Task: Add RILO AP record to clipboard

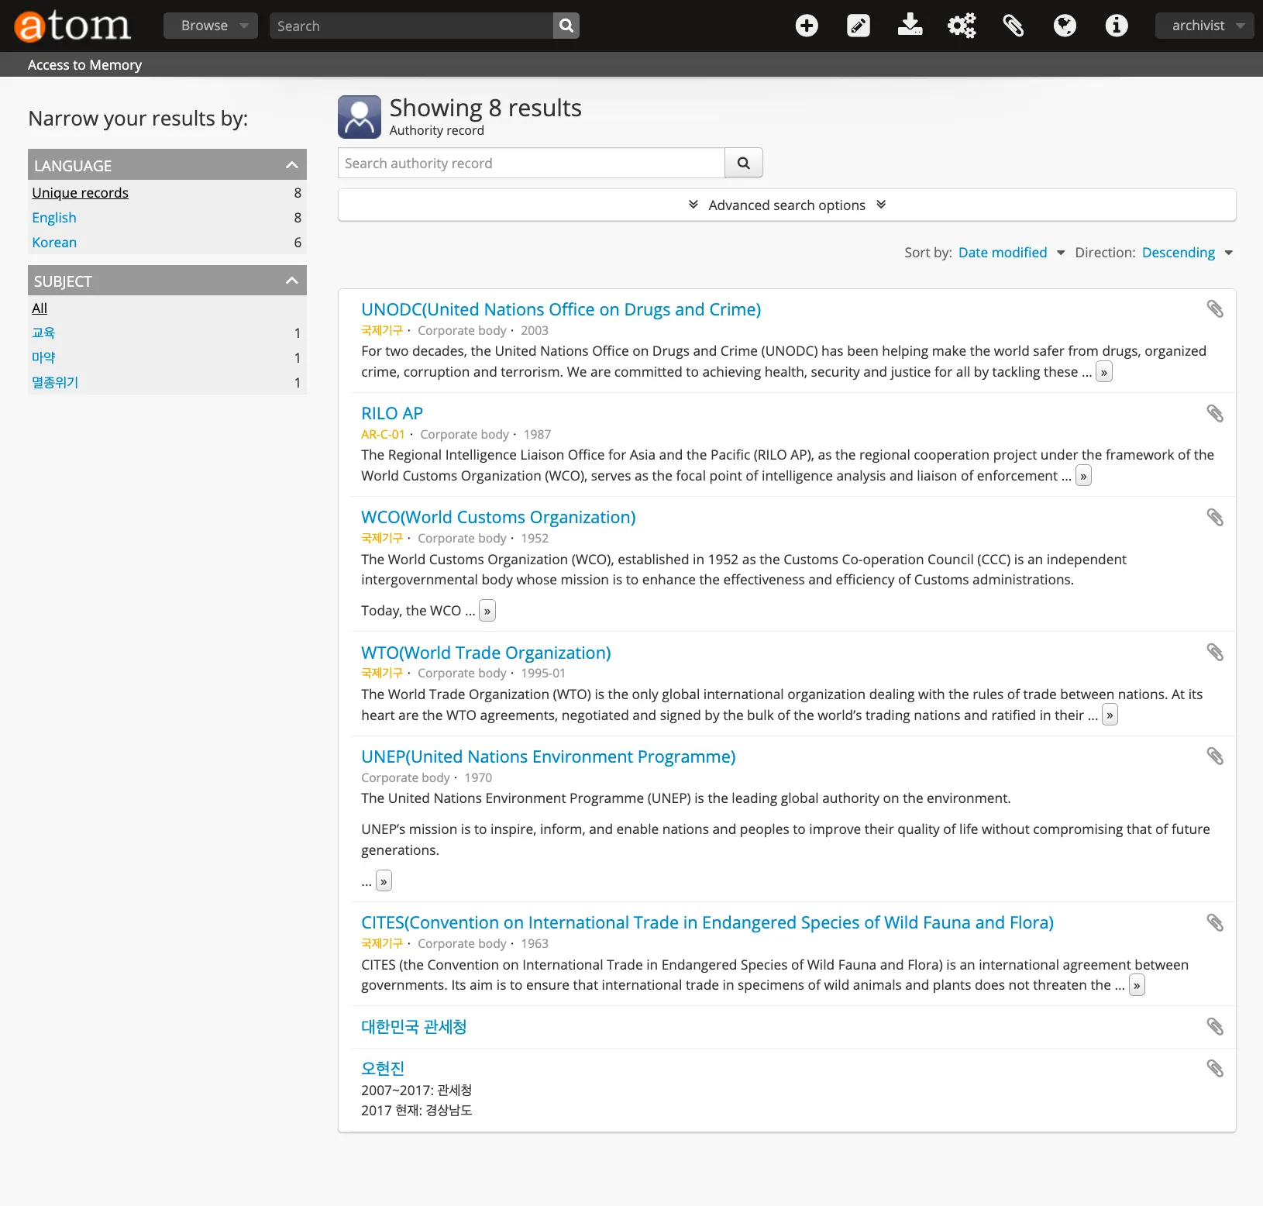Action: click(1215, 413)
